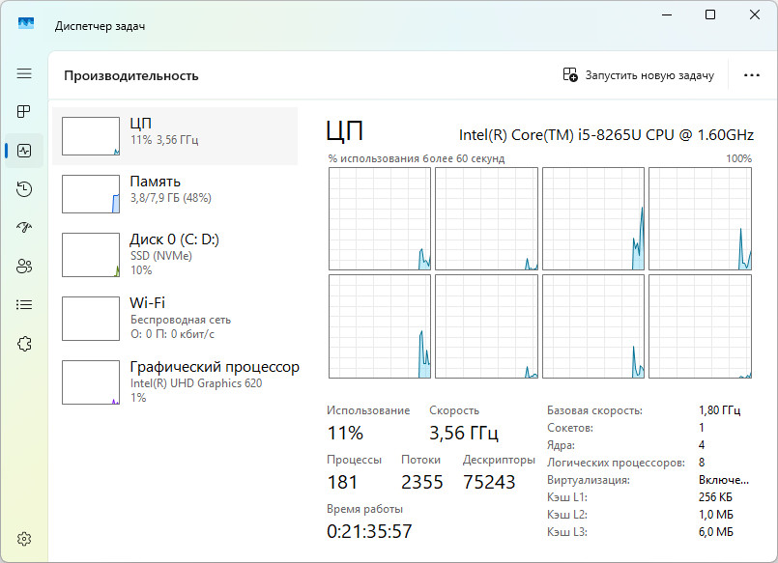Open the Details list icon
The width and height of the screenshot is (778, 563).
(24, 305)
